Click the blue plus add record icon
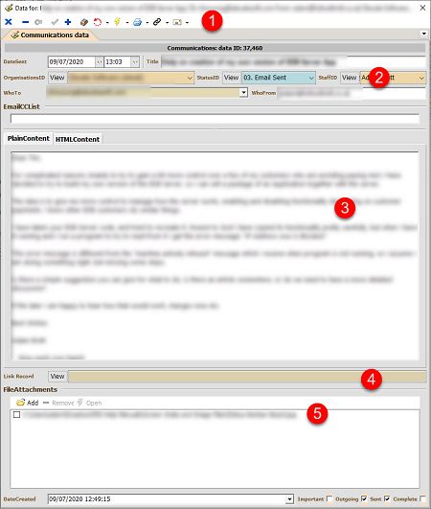 [68, 22]
